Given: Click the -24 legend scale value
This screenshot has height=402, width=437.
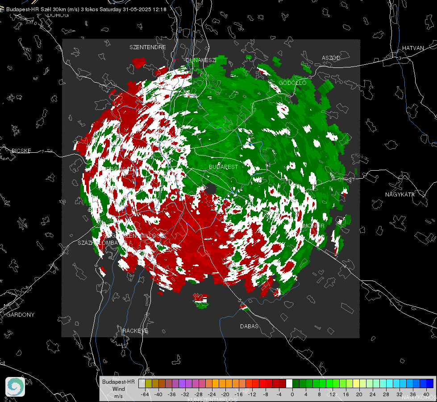Looking at the screenshot, I should click(x=212, y=394).
